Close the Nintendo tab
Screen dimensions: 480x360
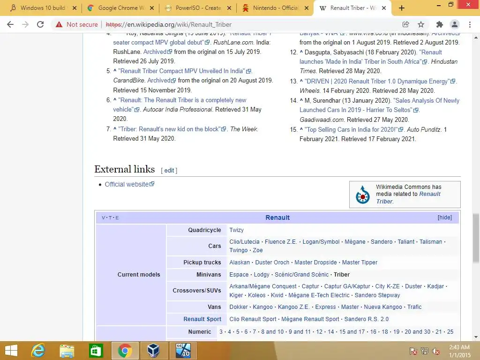click(307, 8)
